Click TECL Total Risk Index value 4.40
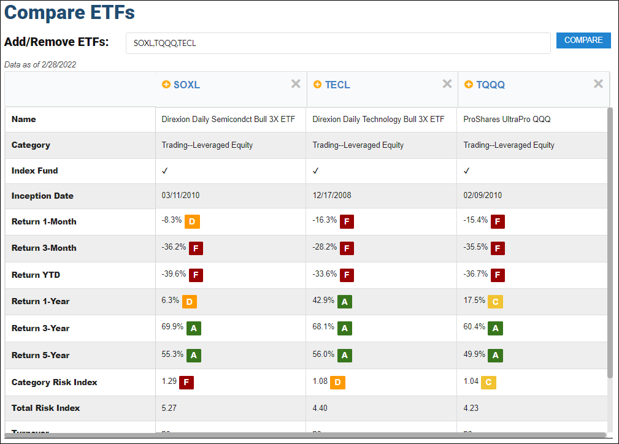619x444 pixels. pyautogui.click(x=320, y=408)
